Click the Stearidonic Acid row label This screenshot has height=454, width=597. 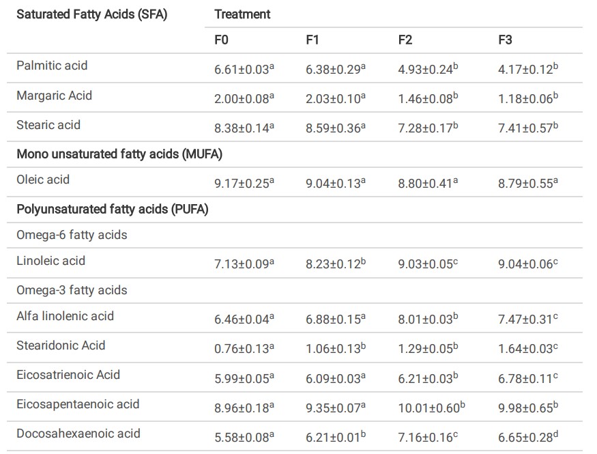click(x=61, y=345)
